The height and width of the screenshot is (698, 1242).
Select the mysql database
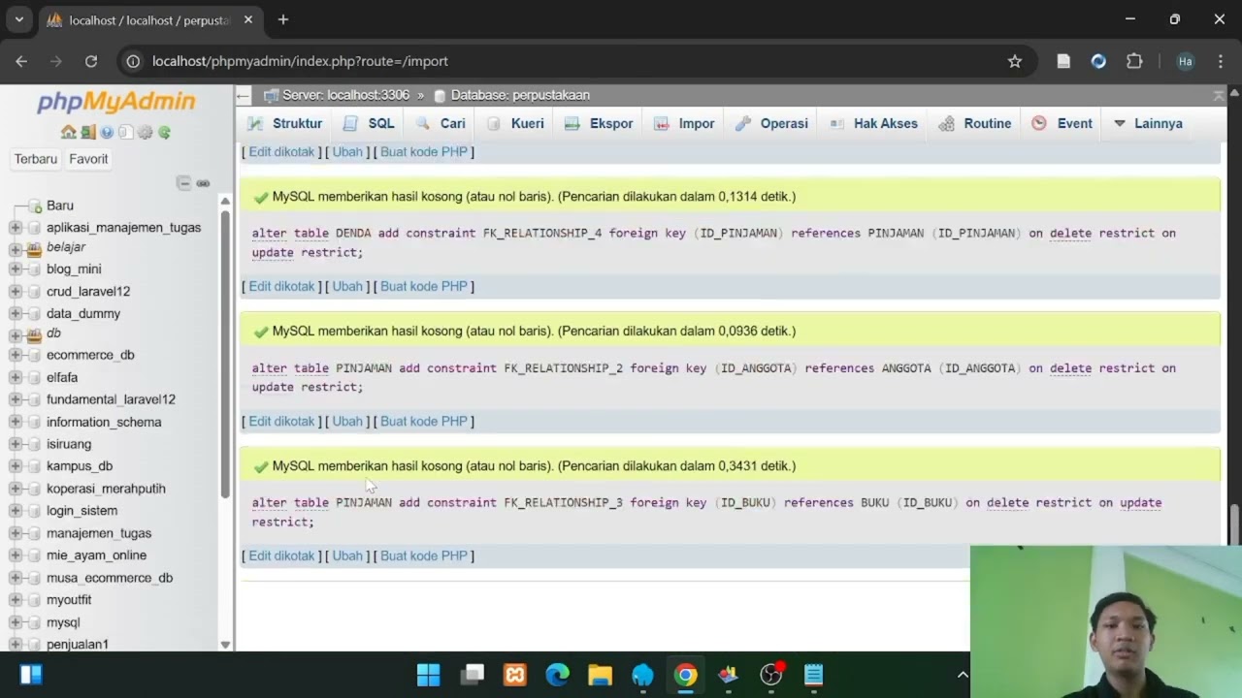63,622
